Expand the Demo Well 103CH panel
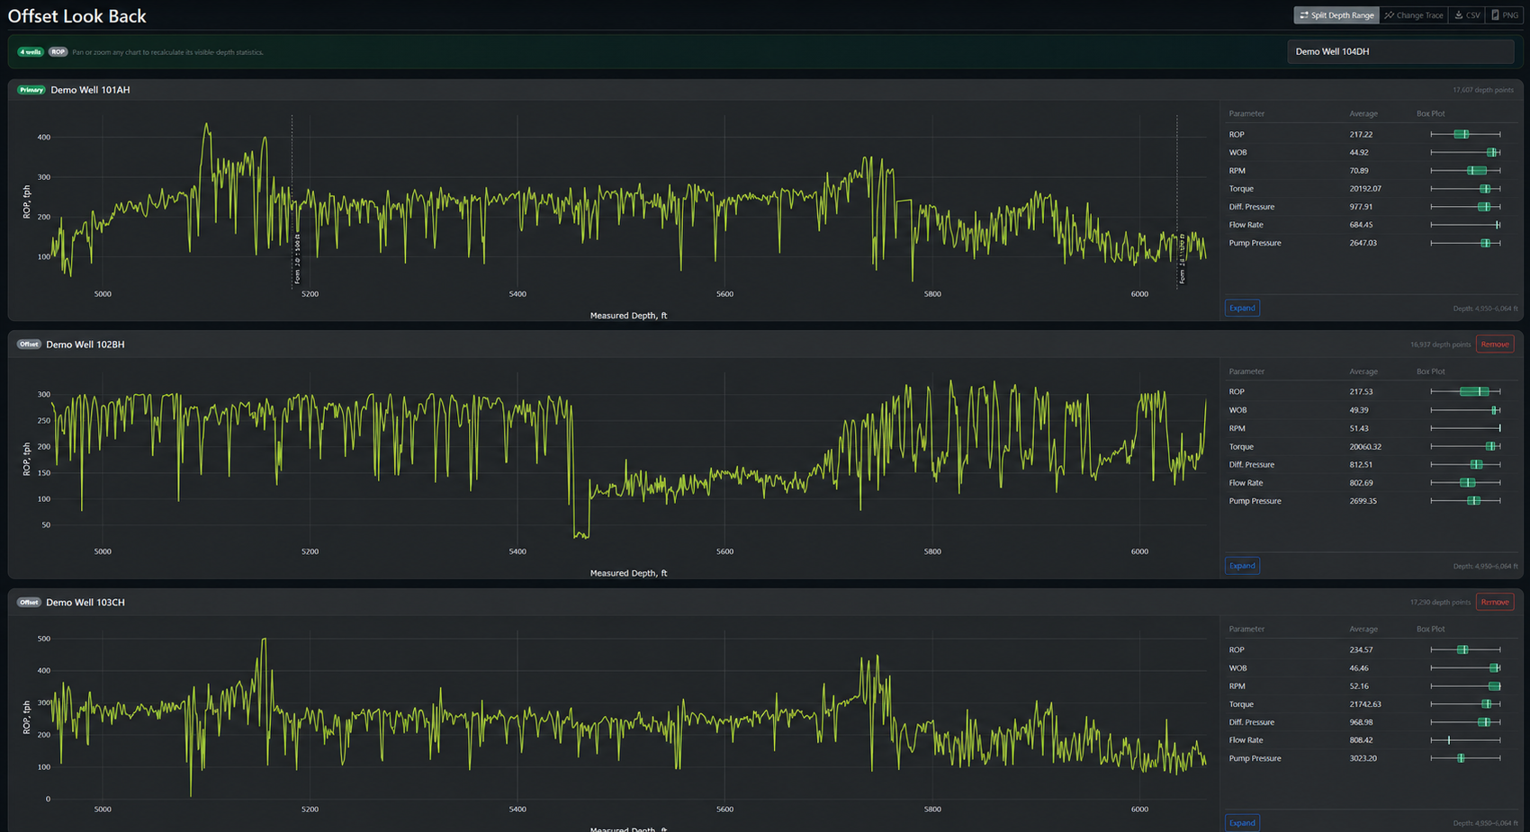The image size is (1530, 832). tap(1242, 823)
